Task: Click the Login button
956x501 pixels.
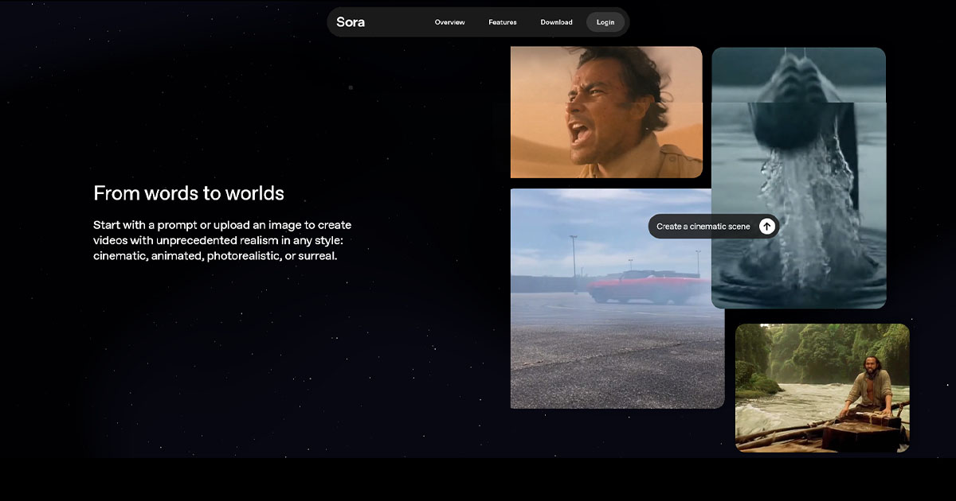Action: 605,22
